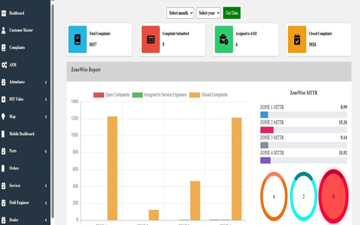Toggle Closed Complaints legend series
The image size is (360, 225).
[208, 95]
